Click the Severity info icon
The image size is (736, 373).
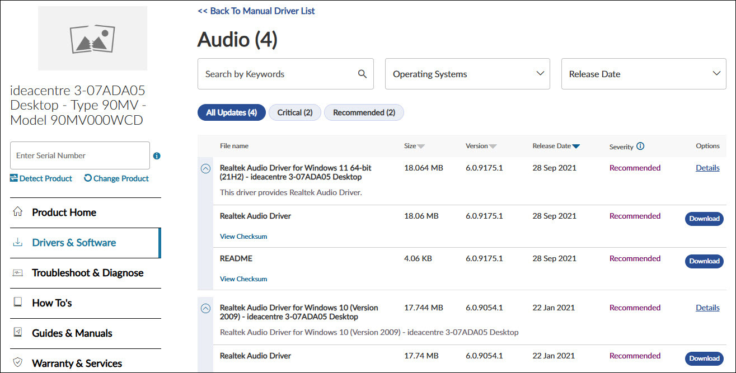tap(640, 146)
